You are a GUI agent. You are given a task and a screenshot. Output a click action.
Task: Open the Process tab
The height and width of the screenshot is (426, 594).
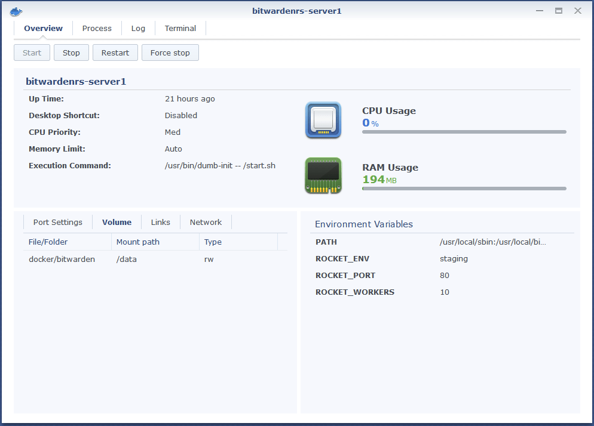[x=97, y=29]
